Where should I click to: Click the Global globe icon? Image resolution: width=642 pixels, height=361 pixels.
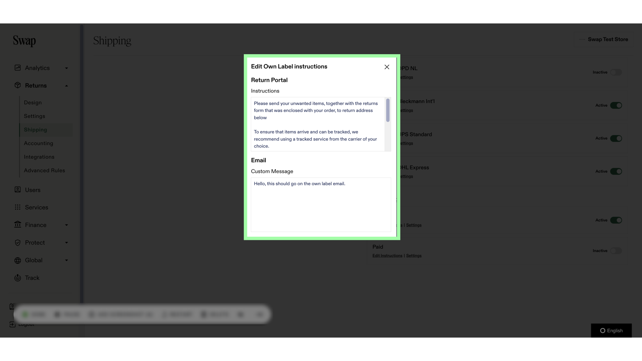tap(18, 260)
